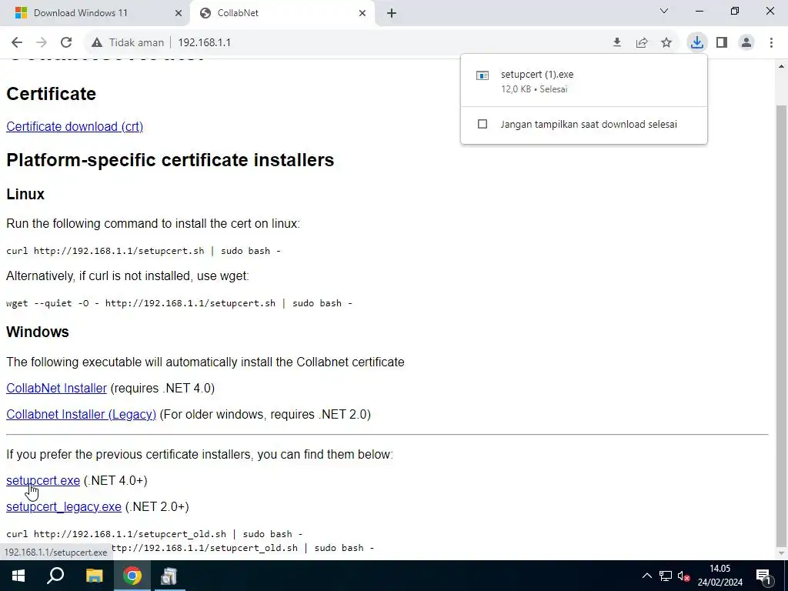The width and height of the screenshot is (788, 591).
Task: Open the network status tray icon
Action: pyautogui.click(x=666, y=576)
